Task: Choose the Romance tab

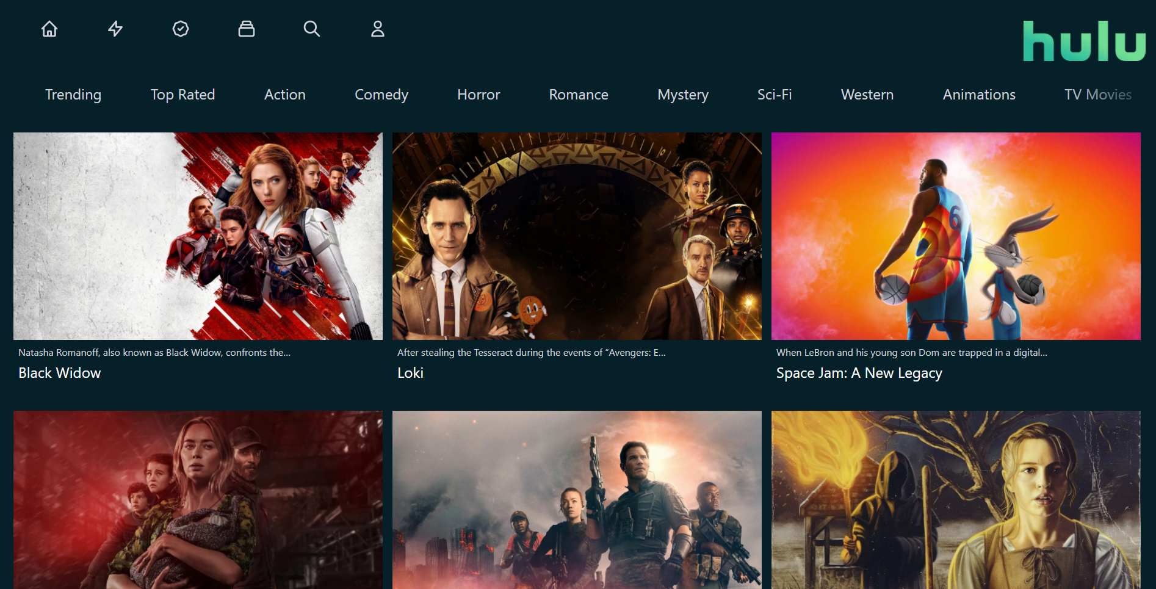Action: point(579,95)
